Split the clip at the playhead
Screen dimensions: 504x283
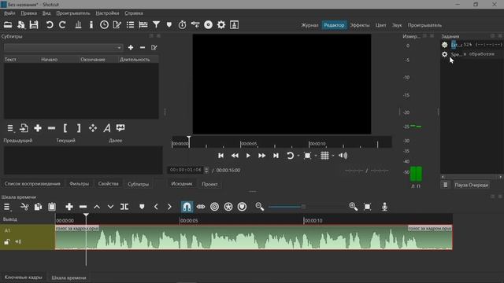click(124, 207)
